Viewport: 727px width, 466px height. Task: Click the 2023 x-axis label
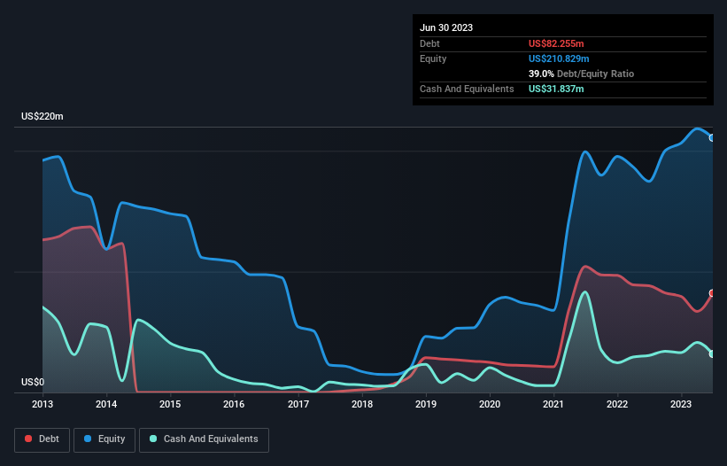(681, 404)
